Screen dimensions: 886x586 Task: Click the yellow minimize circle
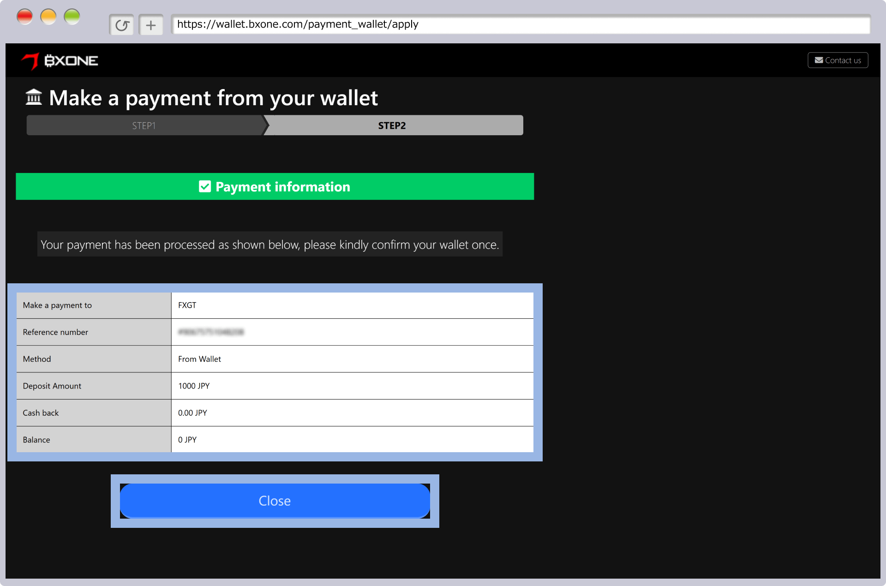[48, 17]
